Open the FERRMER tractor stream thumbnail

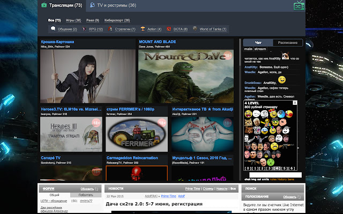(x=137, y=134)
